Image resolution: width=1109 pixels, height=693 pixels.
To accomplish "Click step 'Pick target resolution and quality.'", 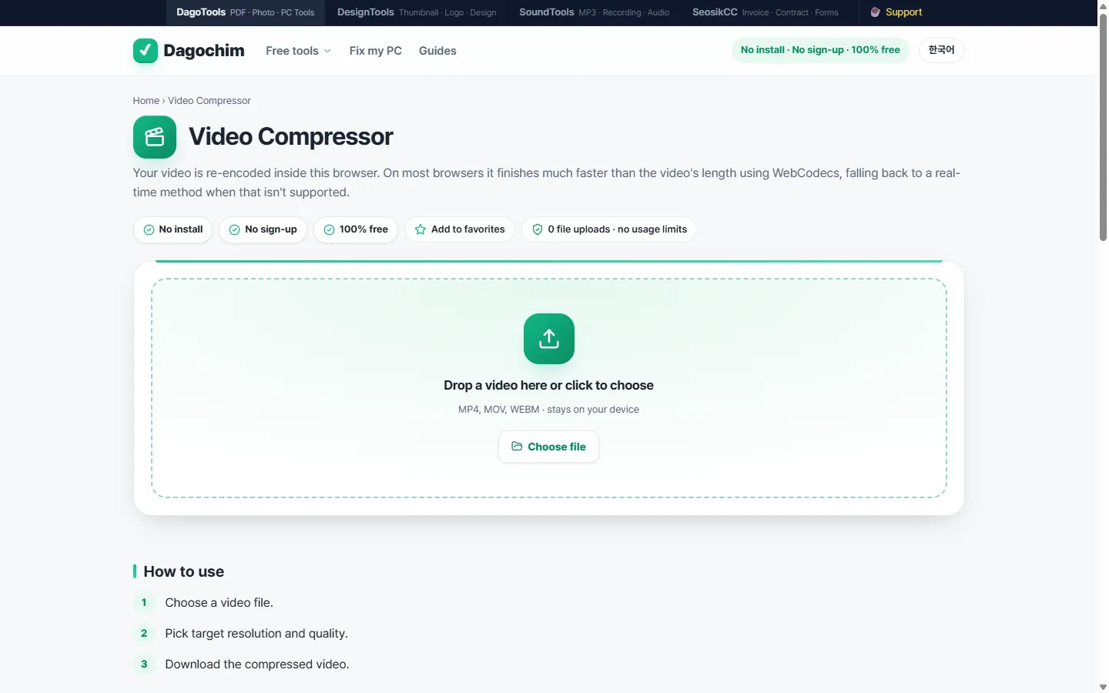I will 256,634.
